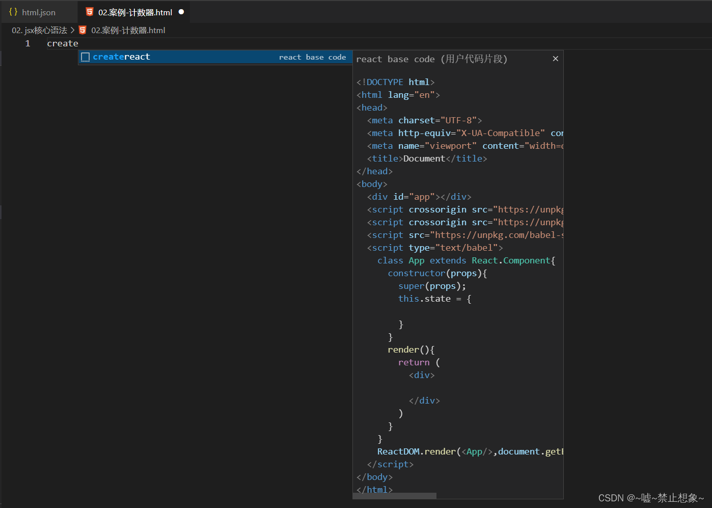The height and width of the screenshot is (508, 712).
Task: Click the 'react base code' suggestion description
Action: point(312,57)
